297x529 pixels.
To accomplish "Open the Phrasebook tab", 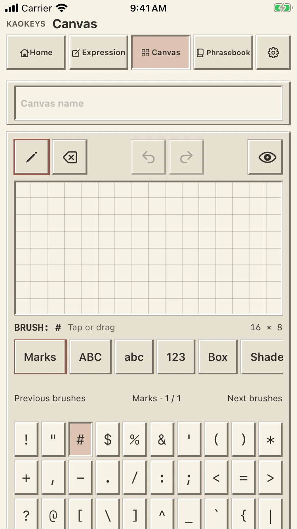I will point(223,52).
